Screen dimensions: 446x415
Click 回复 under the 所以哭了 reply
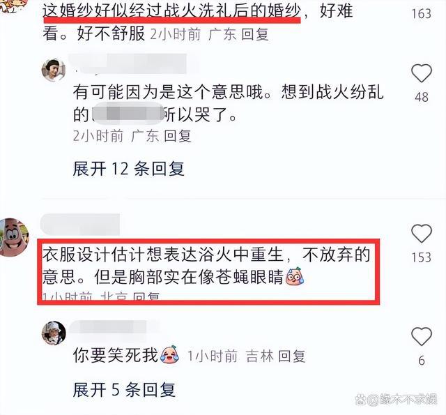[x=178, y=136]
